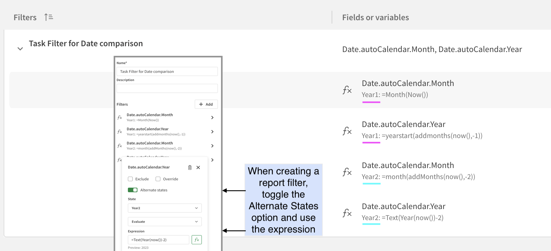Image resolution: width=551 pixels, height=251 pixels.
Task: Select the Filters column header
Action: coord(25,17)
